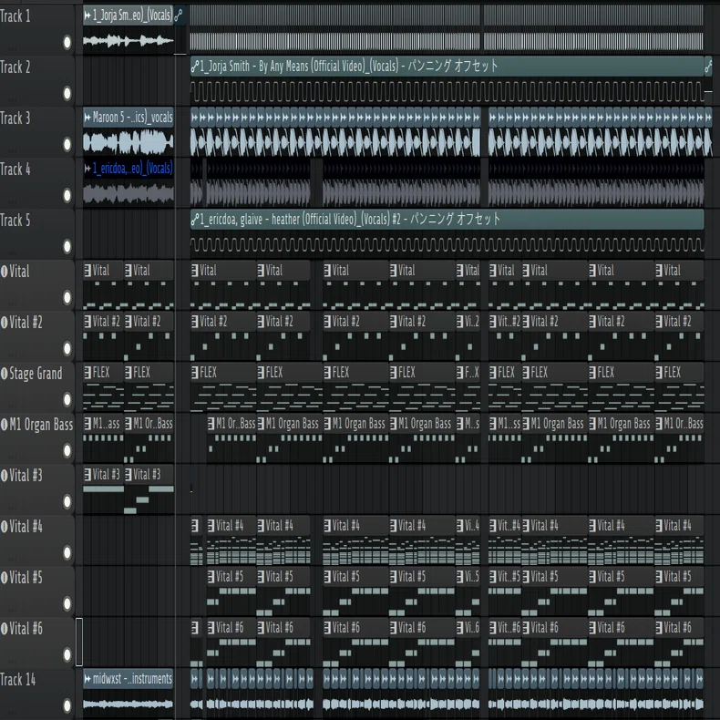Screen dimensions: 720x720
Task: Click the pattern icon of the Vi..5 clip
Action: [x=459, y=576]
